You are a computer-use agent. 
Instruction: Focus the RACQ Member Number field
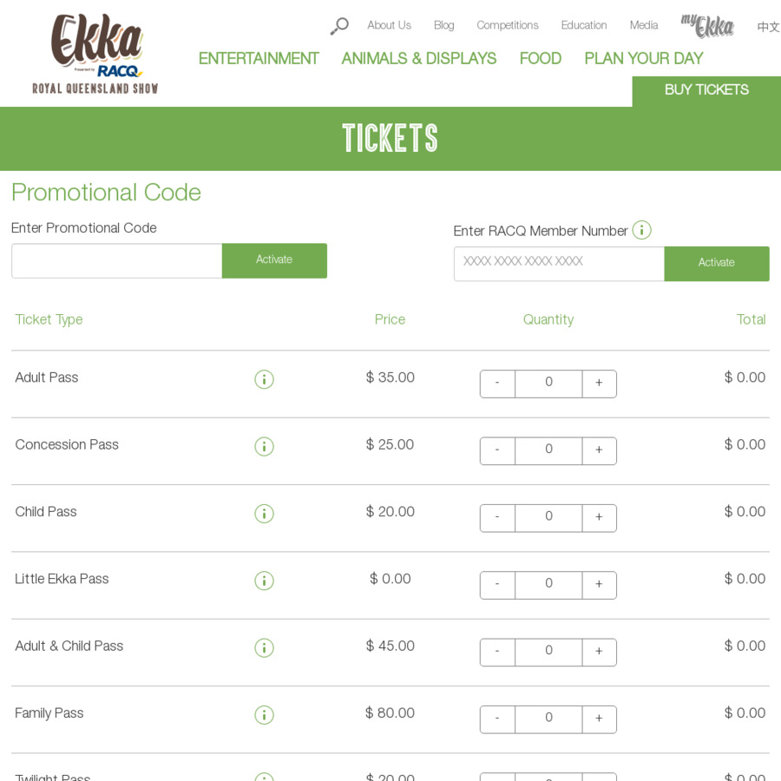tap(559, 264)
